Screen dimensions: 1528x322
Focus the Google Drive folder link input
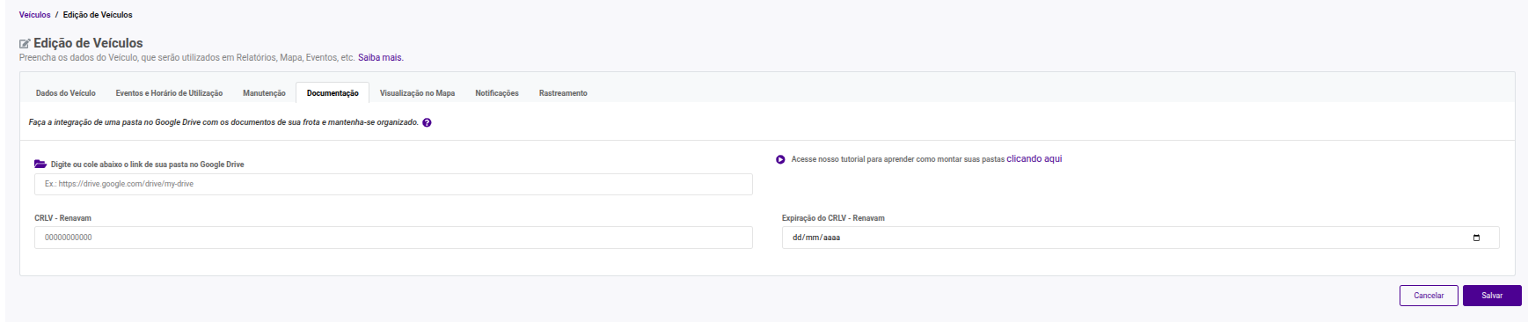393,184
